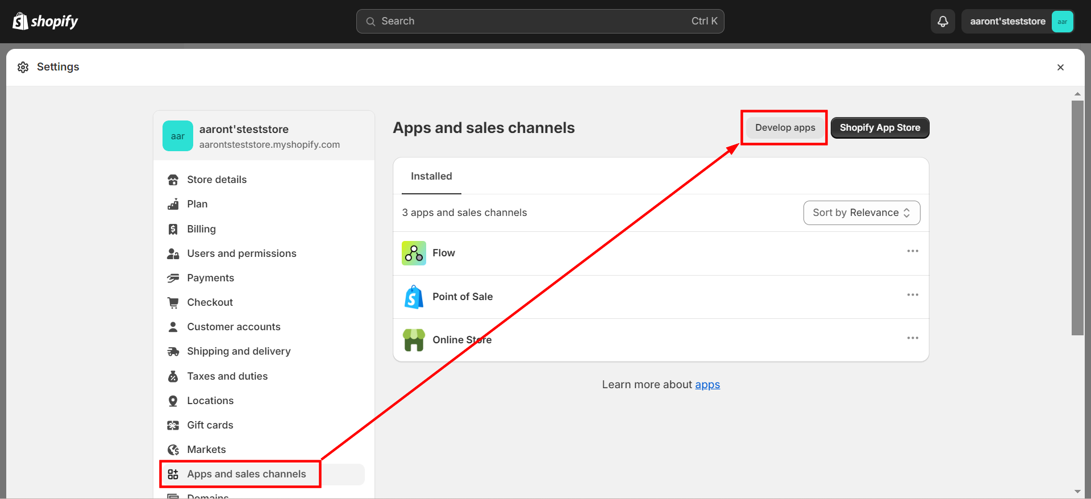Click the Payments icon
Viewport: 1091px width, 499px height.
[173, 278]
